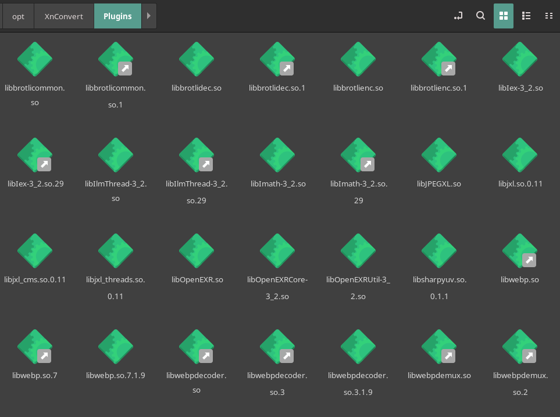Open the search files icon

pos(481,16)
